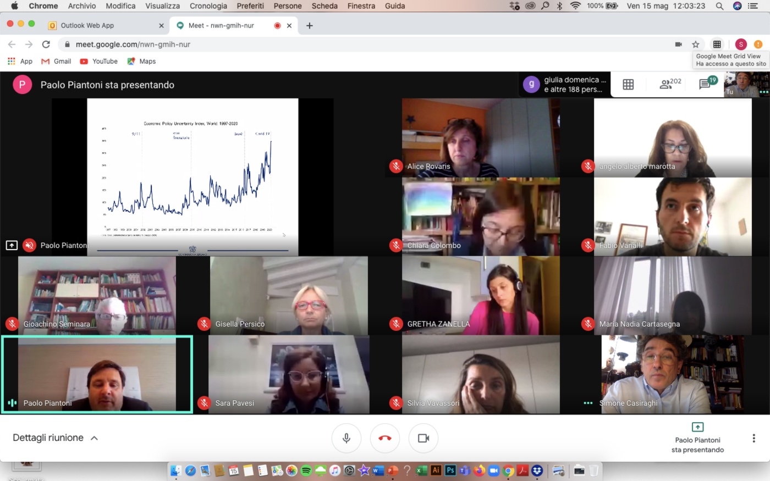Open the three-dot more options menu

[x=754, y=438]
